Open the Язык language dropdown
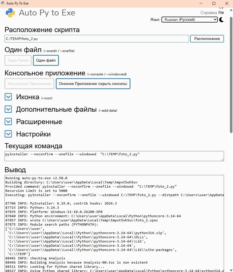This screenshot has width=233, height=272. (189, 20)
